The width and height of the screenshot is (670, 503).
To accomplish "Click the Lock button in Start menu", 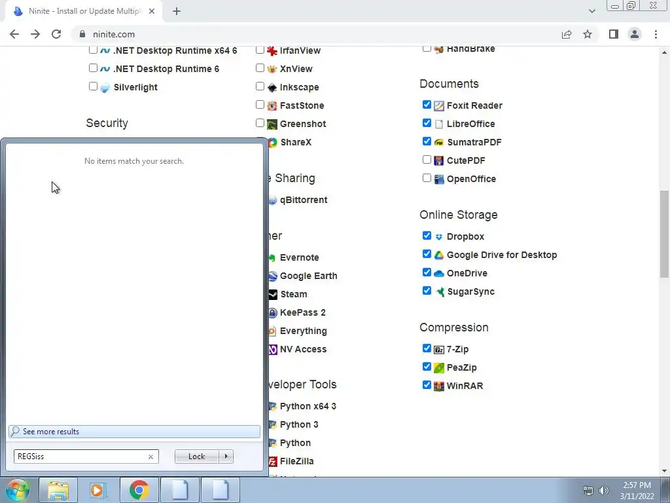I will click(x=196, y=456).
